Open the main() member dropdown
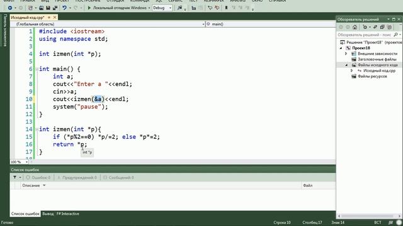Image resolution: width=403 pixels, height=226 pixels. click(271, 24)
